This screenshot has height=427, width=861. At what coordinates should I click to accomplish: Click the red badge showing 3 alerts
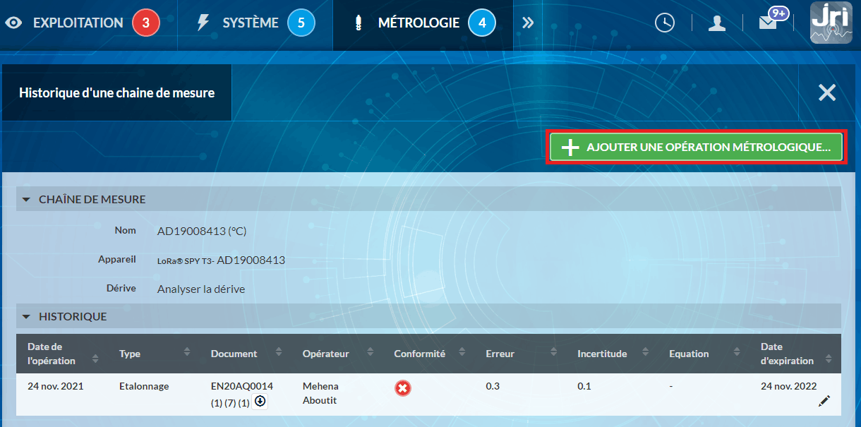pyautogui.click(x=146, y=23)
